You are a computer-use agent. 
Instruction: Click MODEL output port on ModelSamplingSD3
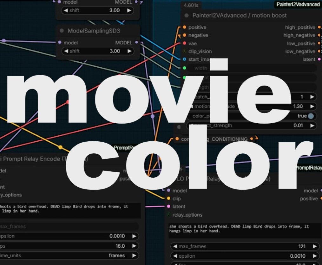[x=136, y=42]
